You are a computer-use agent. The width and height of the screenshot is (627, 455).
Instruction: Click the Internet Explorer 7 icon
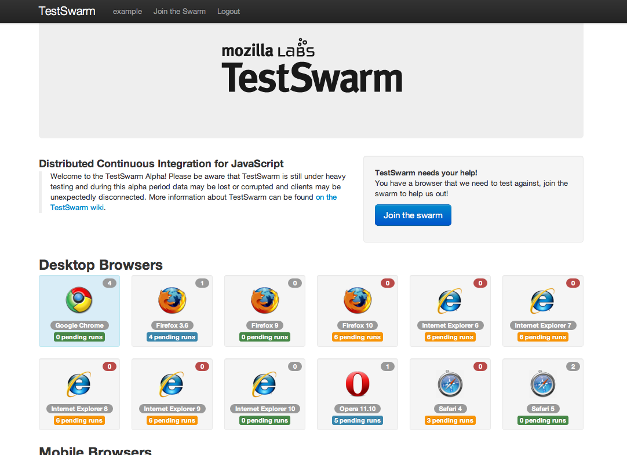543,300
